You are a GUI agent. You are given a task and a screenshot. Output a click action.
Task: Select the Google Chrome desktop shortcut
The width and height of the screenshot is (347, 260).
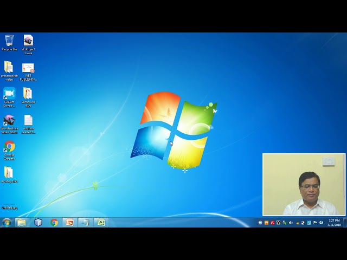[x=9, y=151]
